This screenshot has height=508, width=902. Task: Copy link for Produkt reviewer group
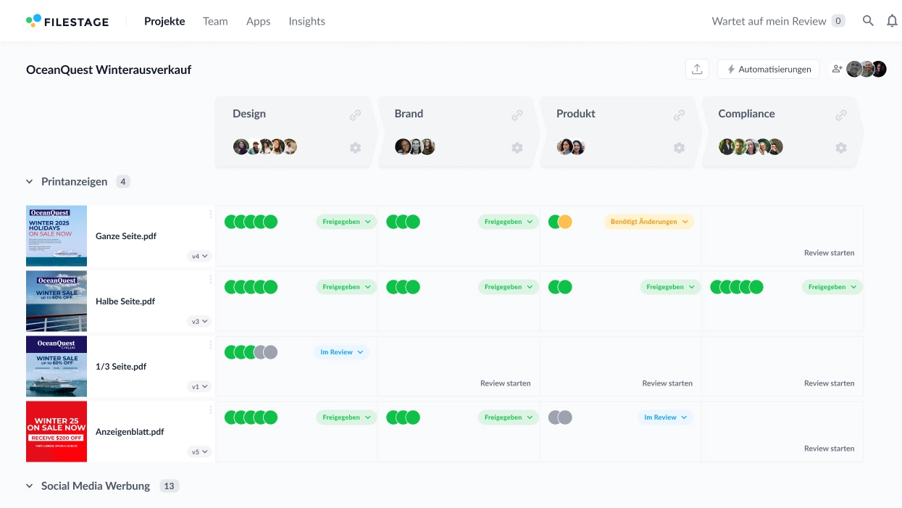679,114
